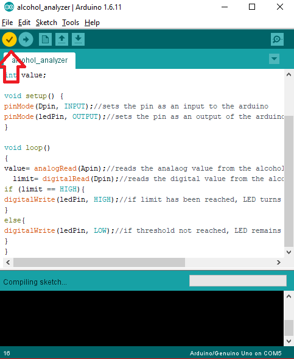Viewport: 294px width, 359px height.
Task: Click the editor vertical scrollbar thumb
Action: [x=289, y=181]
